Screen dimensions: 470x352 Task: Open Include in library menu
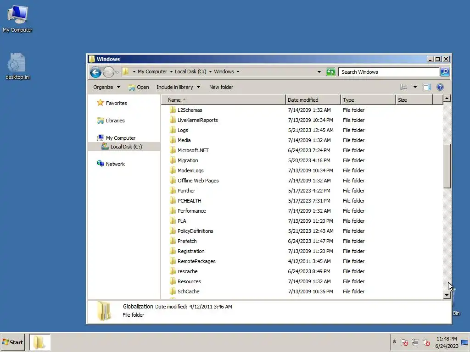tap(178, 87)
